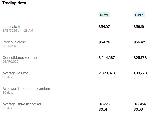Click SPYI spread dollar value $0.01
The height and width of the screenshot is (118, 160).
coord(103,110)
